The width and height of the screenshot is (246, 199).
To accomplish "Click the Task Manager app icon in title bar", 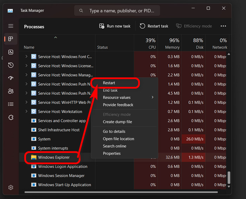I will pos(10,11).
